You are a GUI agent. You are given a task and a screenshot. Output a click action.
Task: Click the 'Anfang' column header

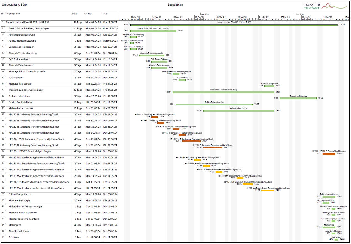(88, 13)
